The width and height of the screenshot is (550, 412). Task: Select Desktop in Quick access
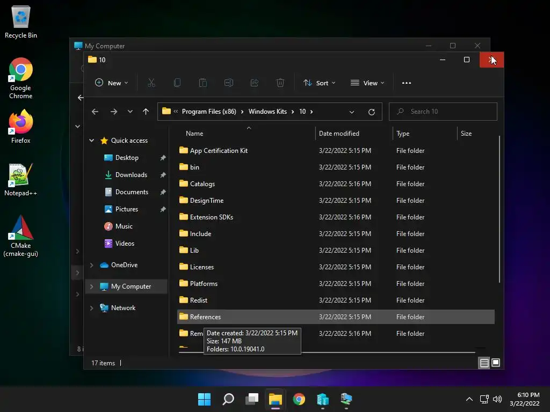pyautogui.click(x=127, y=158)
